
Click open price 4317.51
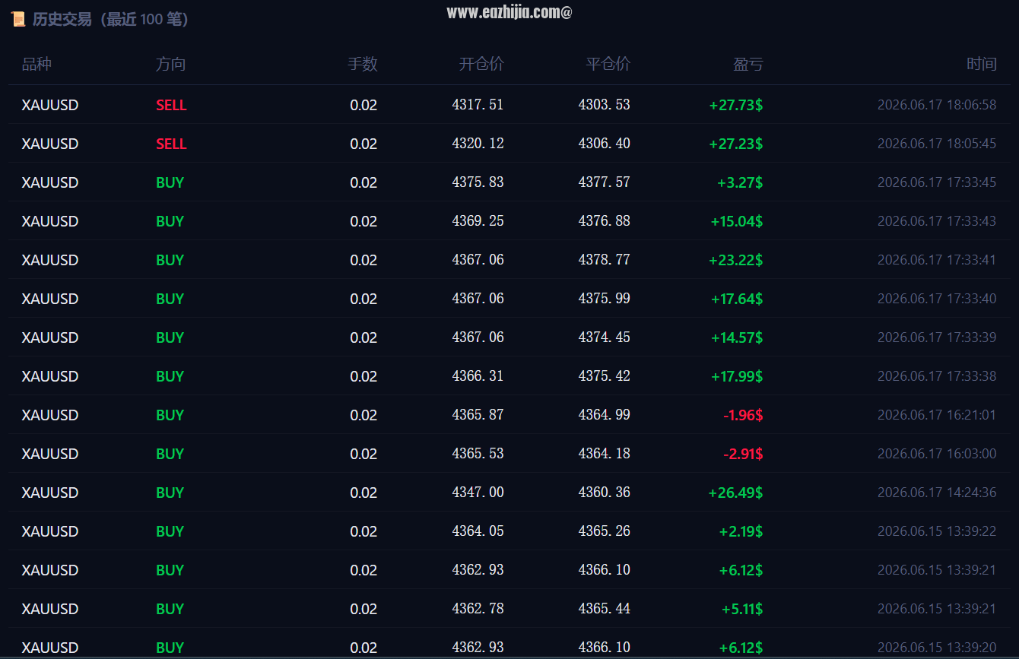[478, 105]
